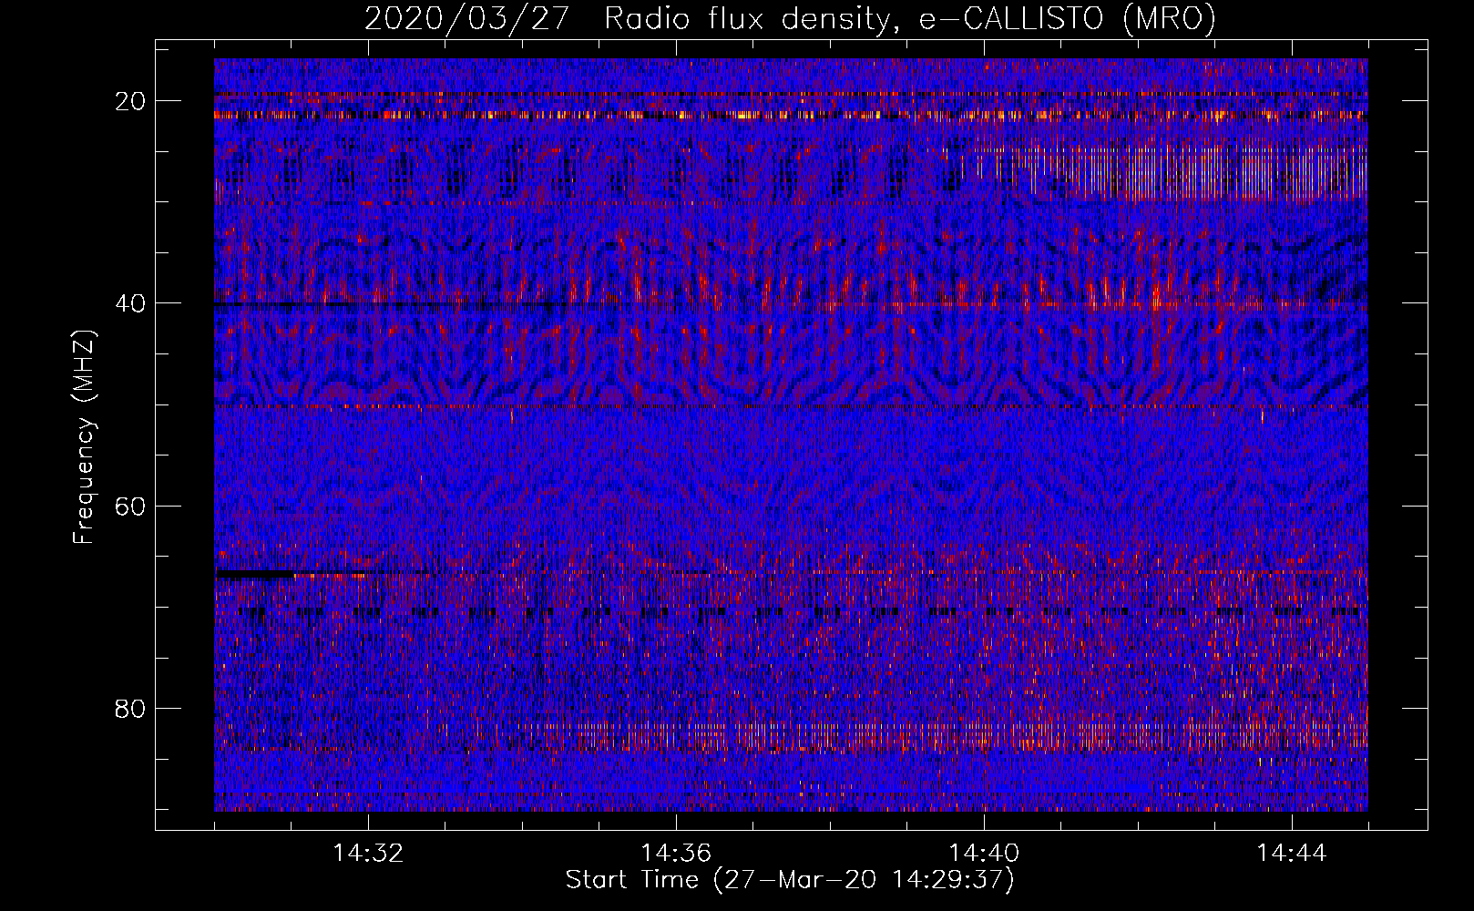Click the frequency tick label "60"
1474x911 pixels.
131,506
